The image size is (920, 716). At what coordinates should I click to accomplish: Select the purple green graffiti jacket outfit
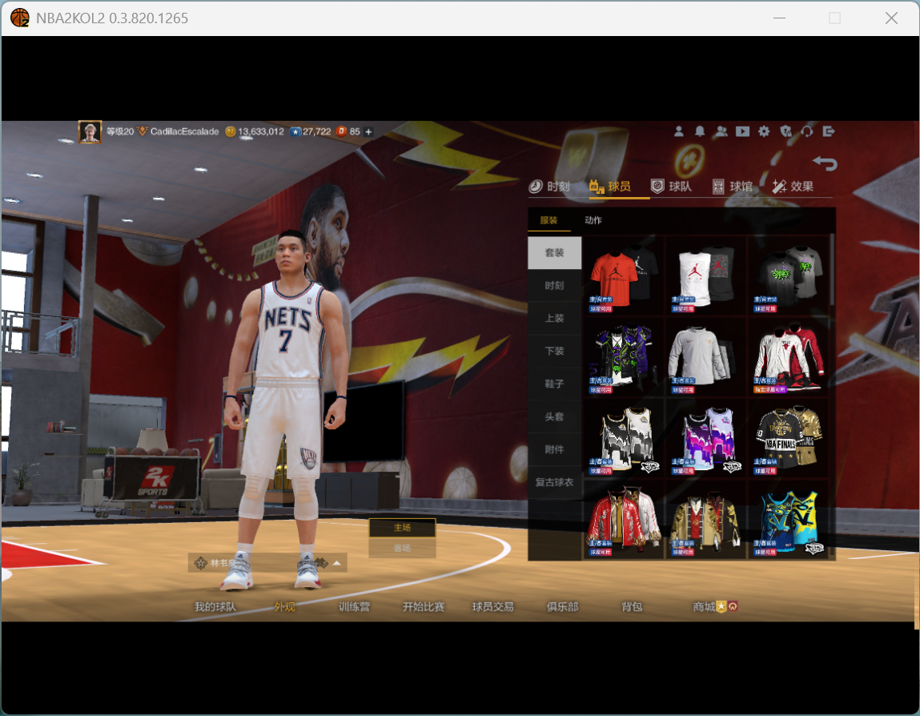(x=625, y=357)
